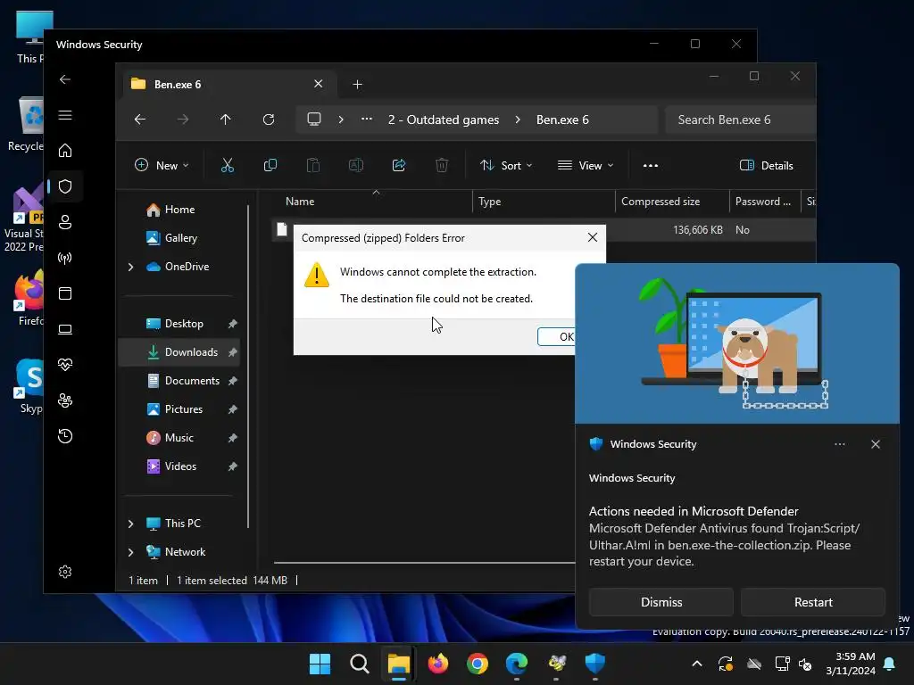Dismiss the Windows Security notification
This screenshot has height=685, width=914.
[x=661, y=602]
